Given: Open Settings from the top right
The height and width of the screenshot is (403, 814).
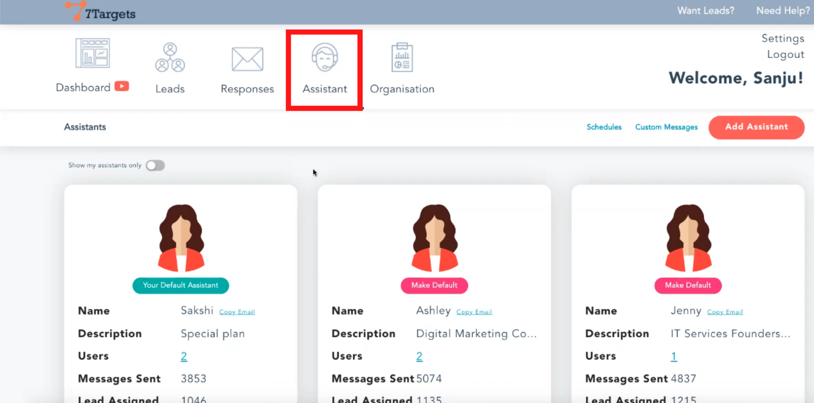Looking at the screenshot, I should [783, 39].
